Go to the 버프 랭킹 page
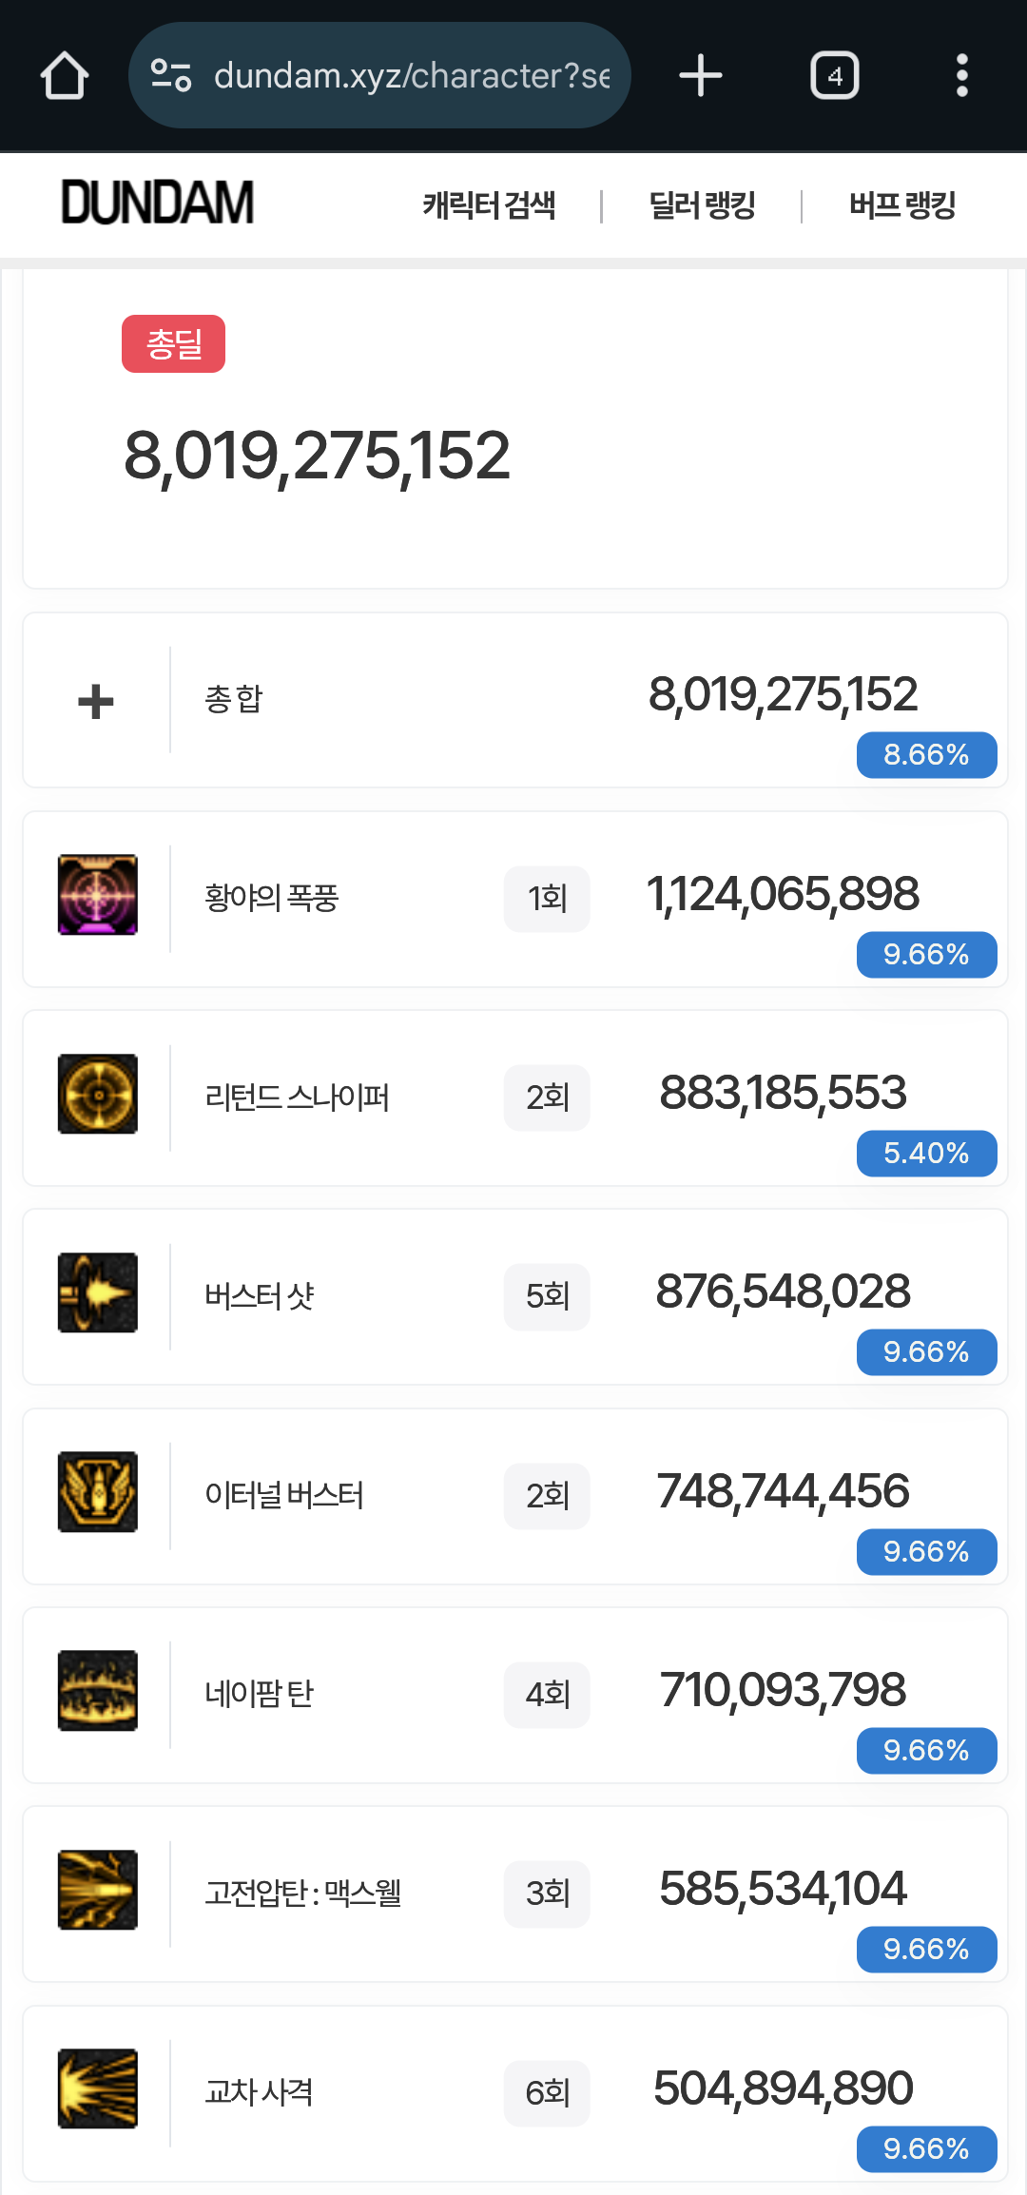Viewport: 1027px width, 2195px height. (x=901, y=204)
